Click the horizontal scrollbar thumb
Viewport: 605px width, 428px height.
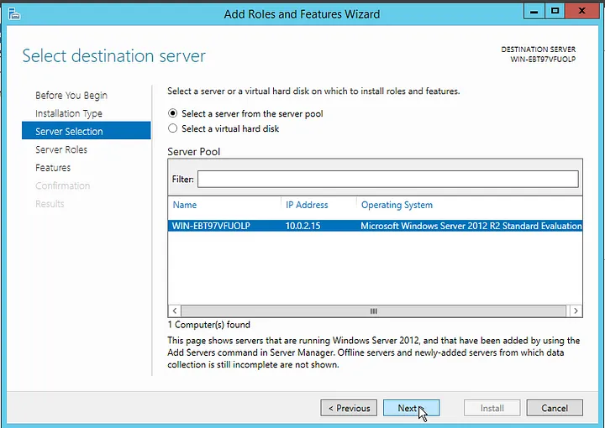tap(373, 311)
